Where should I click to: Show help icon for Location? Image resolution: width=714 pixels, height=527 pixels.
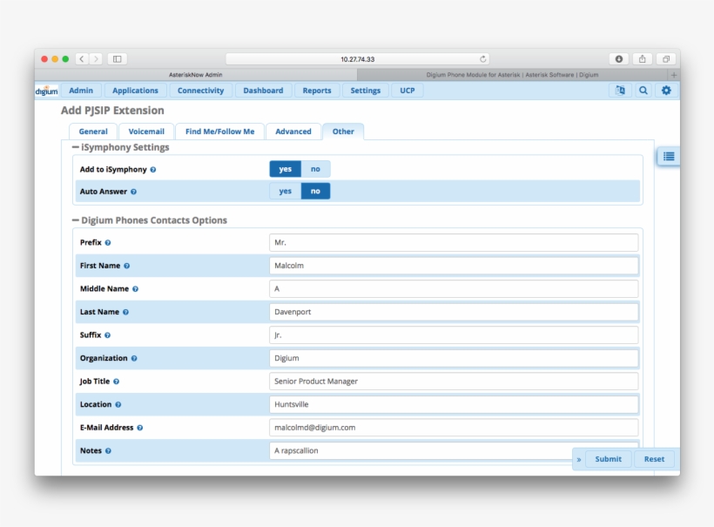click(x=118, y=404)
